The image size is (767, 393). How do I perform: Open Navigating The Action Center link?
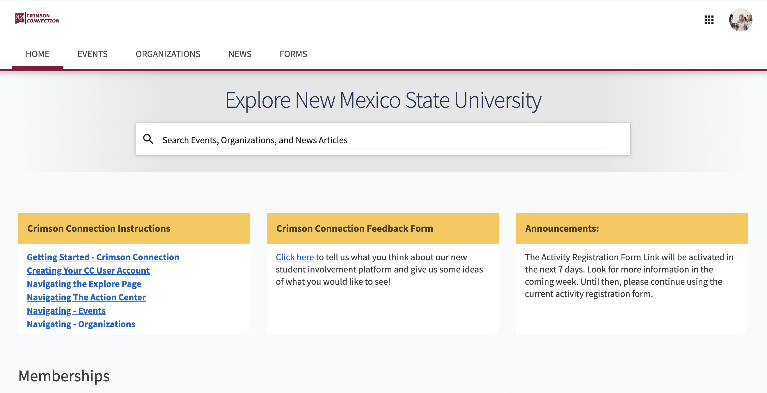86,297
